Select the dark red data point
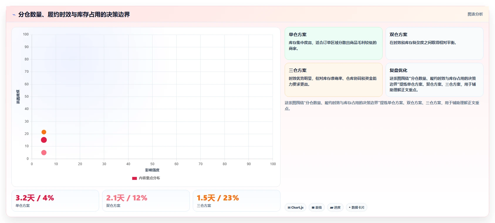 click(44, 140)
